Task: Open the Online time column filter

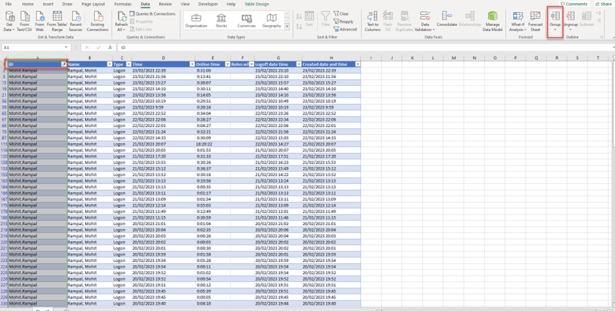Action: click(x=226, y=64)
